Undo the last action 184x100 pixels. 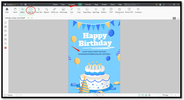[30, 5]
